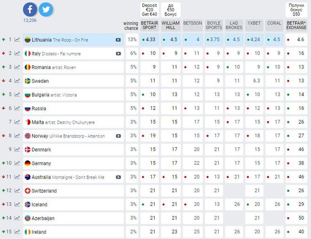Play Australia's Don't Break Me video
Viewport: 311px width, 239px height.
[118, 177]
